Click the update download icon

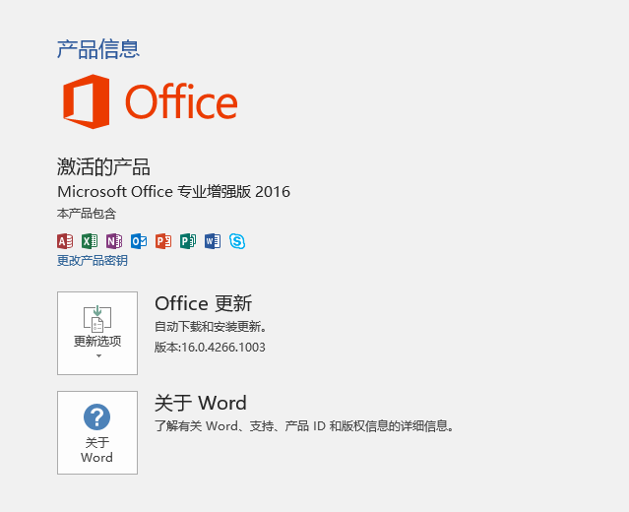coord(97,319)
